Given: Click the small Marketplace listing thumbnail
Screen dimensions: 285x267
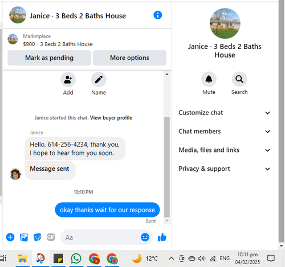Looking at the screenshot, I should point(13,39).
